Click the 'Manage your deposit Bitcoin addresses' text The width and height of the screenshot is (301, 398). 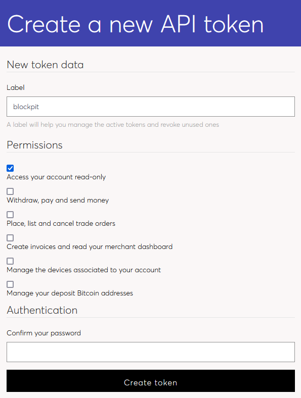70,293
